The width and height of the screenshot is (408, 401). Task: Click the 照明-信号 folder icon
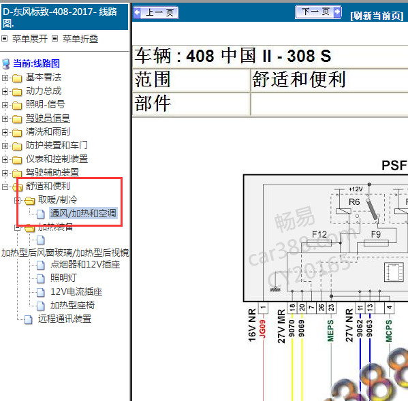tap(17, 106)
